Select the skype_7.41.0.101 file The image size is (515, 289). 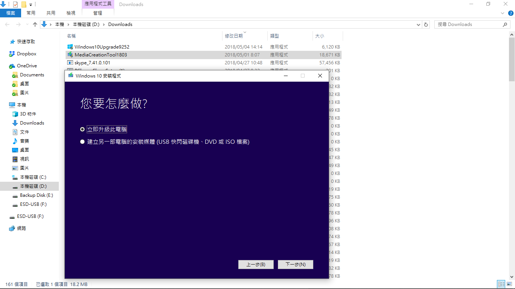(204, 63)
